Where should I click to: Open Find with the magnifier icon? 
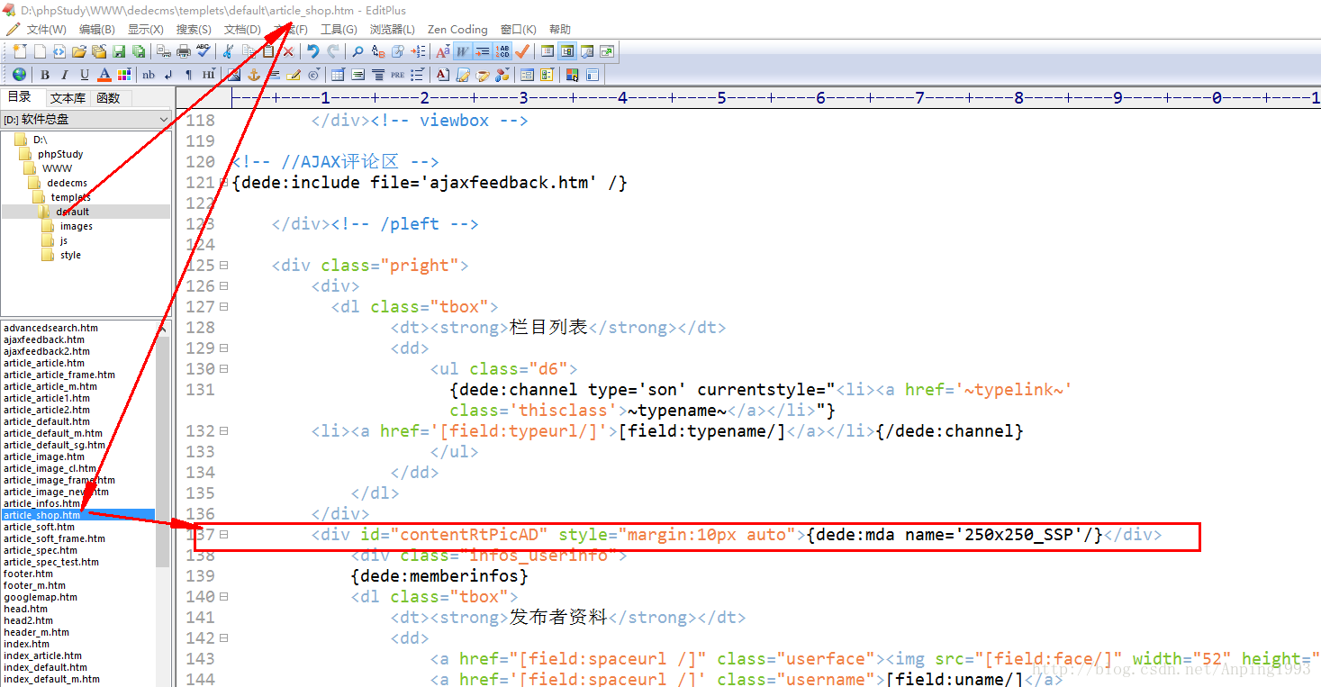[357, 51]
